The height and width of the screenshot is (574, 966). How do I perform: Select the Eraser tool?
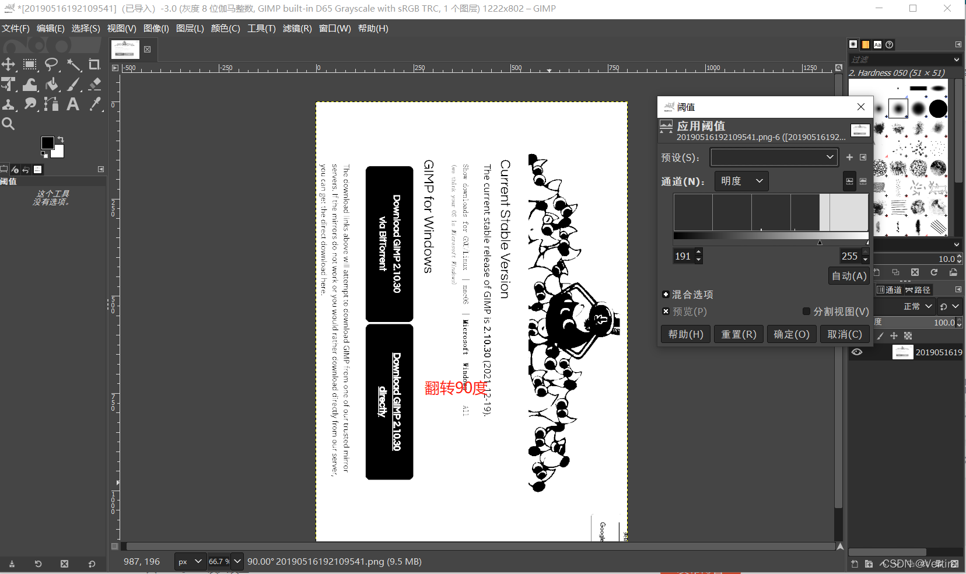click(94, 85)
